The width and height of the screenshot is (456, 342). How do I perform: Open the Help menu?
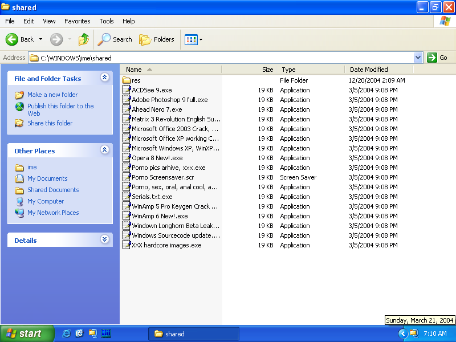tap(129, 21)
